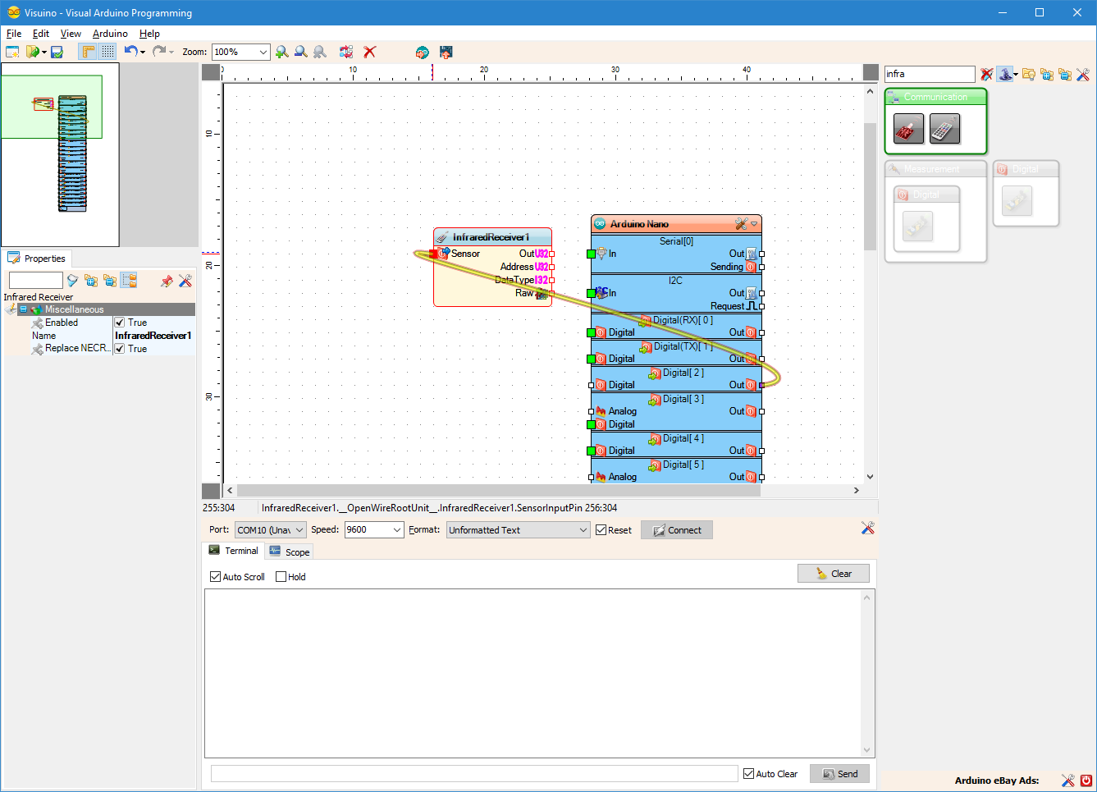Click the collapse all properties icon

pyautogui.click(x=110, y=281)
